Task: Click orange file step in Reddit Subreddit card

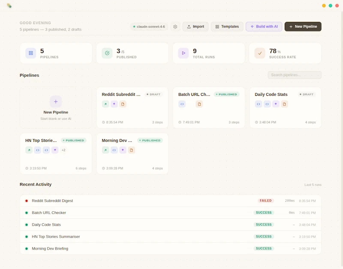Action: (x=123, y=104)
